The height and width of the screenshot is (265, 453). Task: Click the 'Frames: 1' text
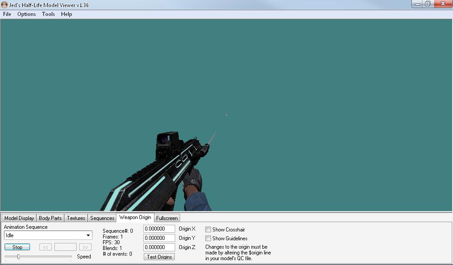[113, 237]
